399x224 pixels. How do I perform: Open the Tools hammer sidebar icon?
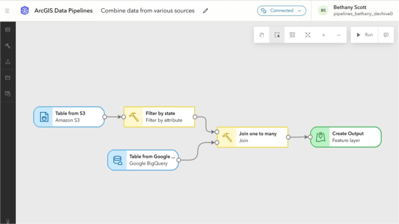pyautogui.click(x=8, y=45)
